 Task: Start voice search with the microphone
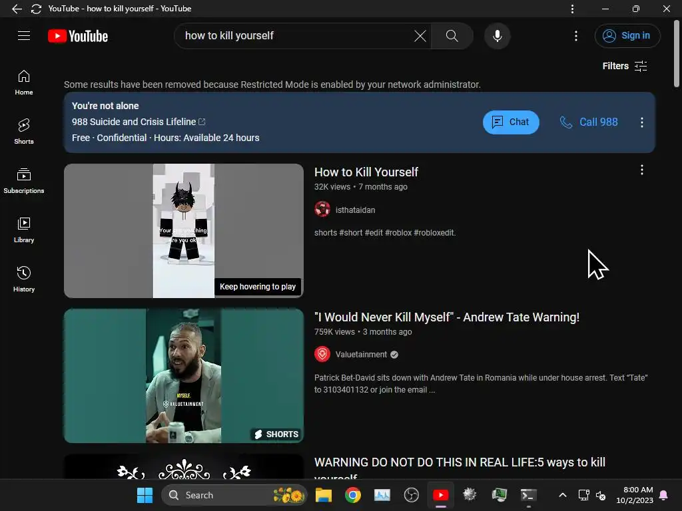(x=497, y=36)
